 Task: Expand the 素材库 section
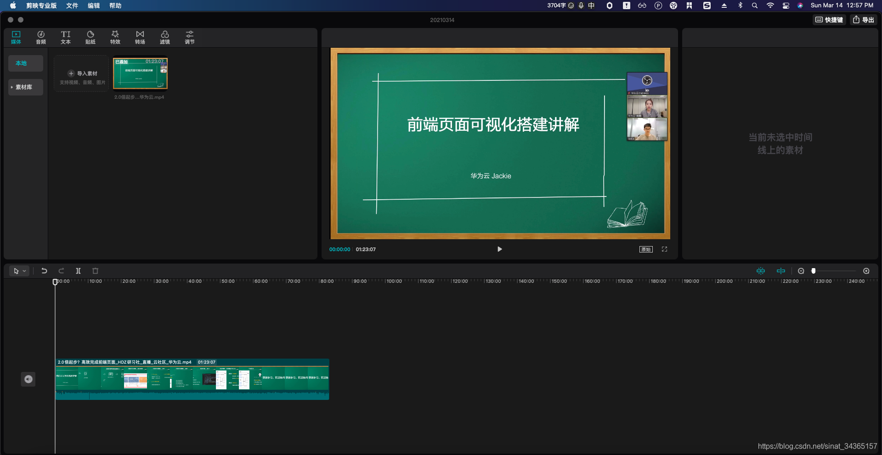[x=25, y=87]
